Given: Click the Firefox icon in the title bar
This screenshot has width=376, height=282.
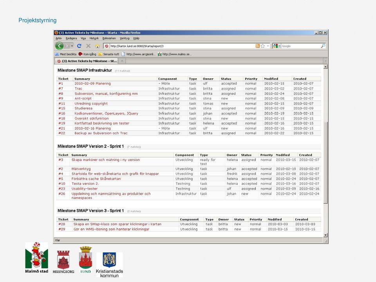Looking at the screenshot, I should 56,33.
